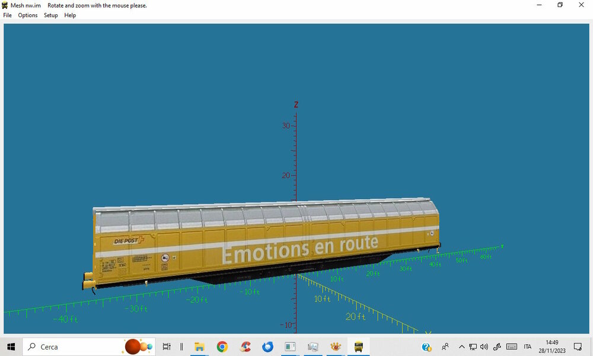Launch Google Chrome from the taskbar
593x356 pixels.
click(x=222, y=347)
